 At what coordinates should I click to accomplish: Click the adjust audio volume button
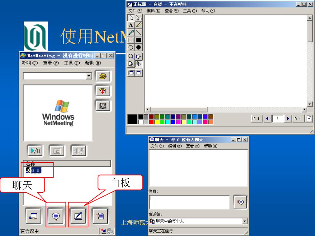pyautogui.click(x=79, y=151)
